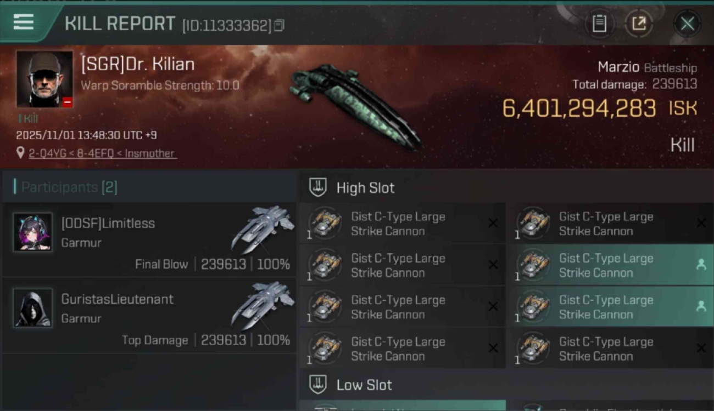Open Limitless character portrait
Screen dimensions: 714x411
(x=33, y=232)
